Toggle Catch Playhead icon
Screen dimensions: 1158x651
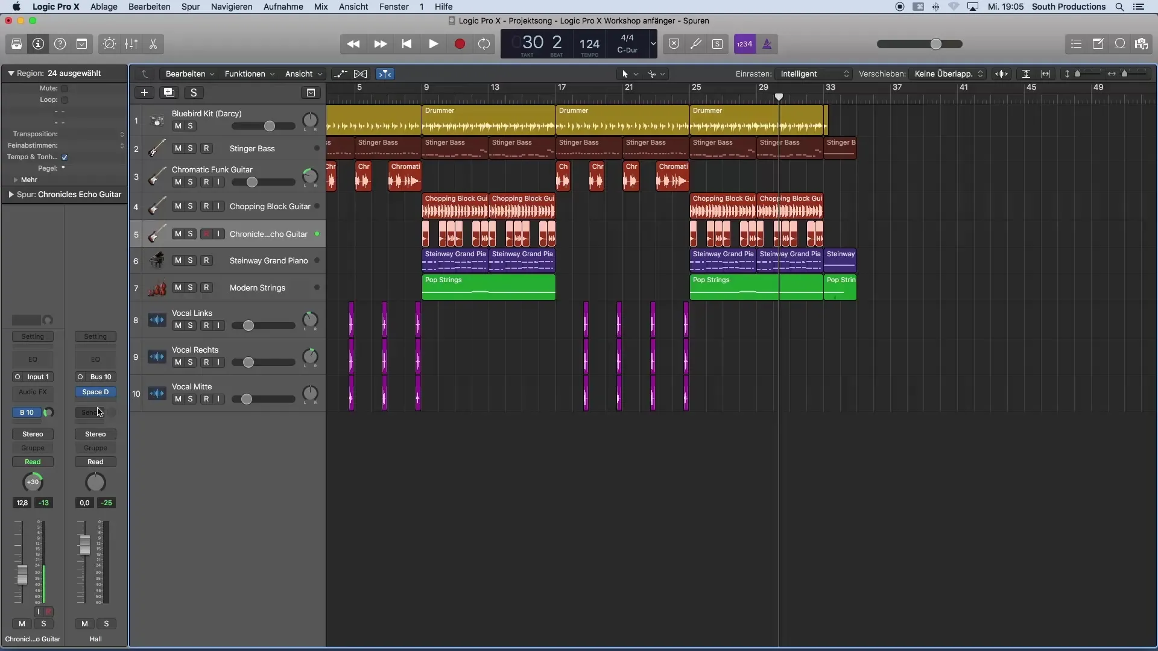coord(385,74)
